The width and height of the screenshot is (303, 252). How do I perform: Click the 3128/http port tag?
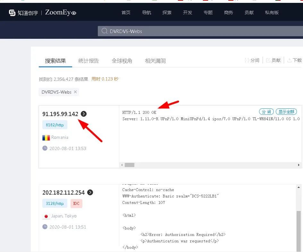click(x=55, y=204)
